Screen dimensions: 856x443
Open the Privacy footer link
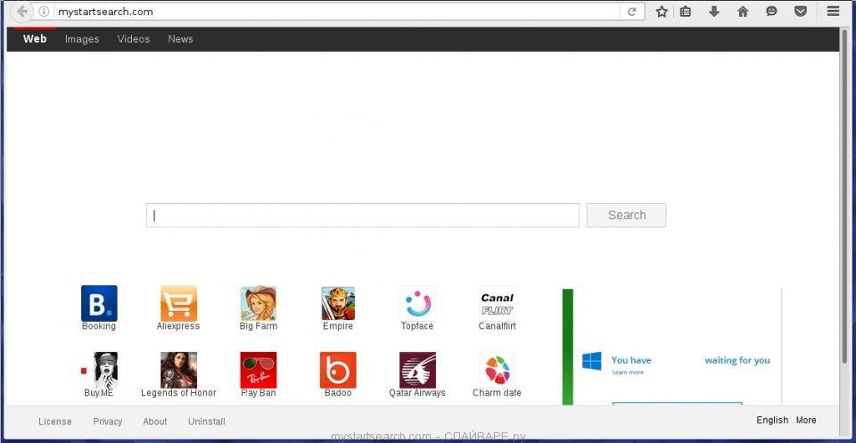(x=108, y=422)
